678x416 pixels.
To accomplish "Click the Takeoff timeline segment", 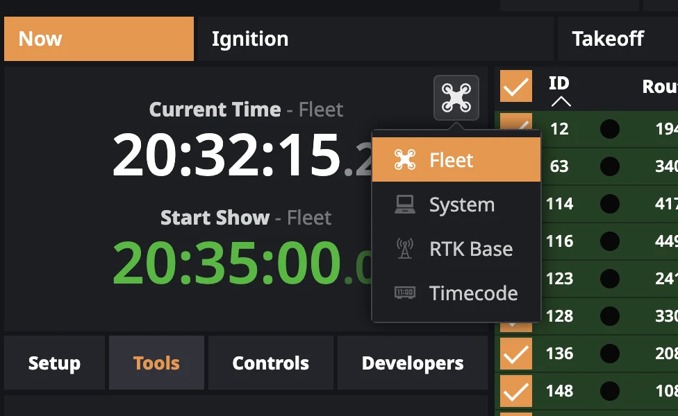I will tap(618, 39).
